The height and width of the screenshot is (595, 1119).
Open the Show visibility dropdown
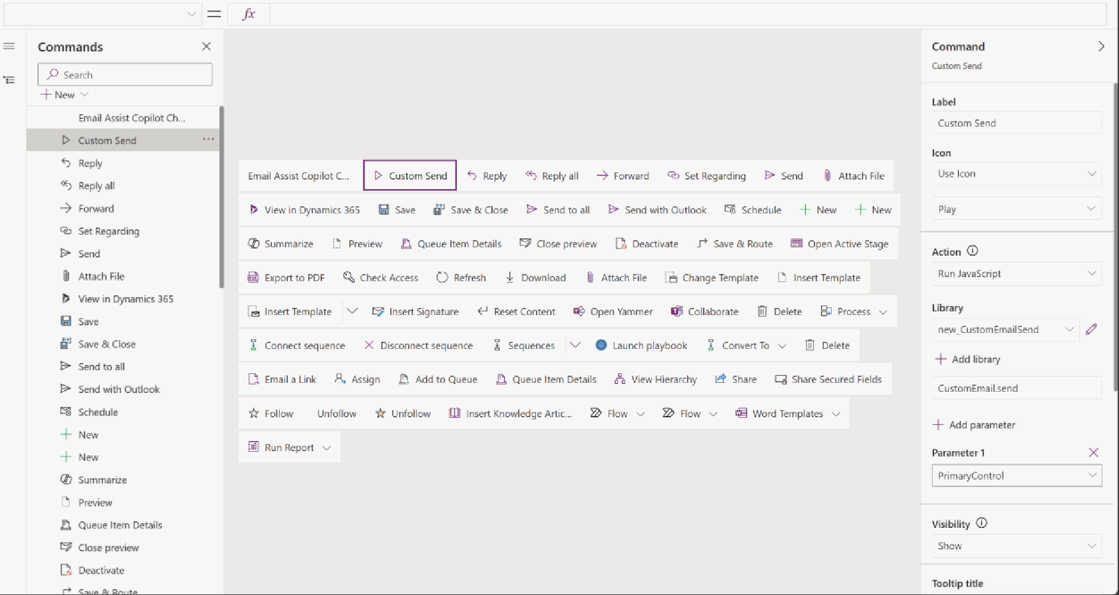tap(1017, 546)
